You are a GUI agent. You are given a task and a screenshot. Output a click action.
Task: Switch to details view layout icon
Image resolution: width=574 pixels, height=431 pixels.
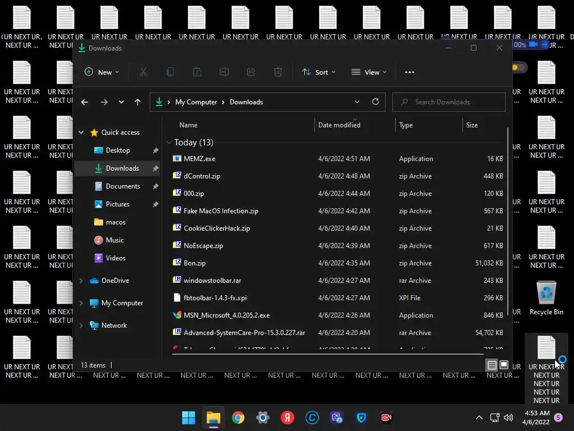[x=492, y=365]
